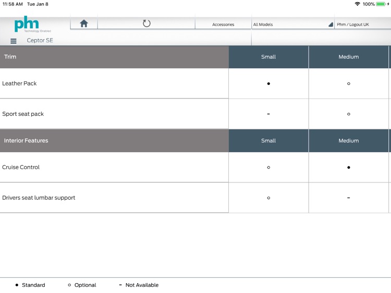Click the Standard legend label

(x=33, y=285)
